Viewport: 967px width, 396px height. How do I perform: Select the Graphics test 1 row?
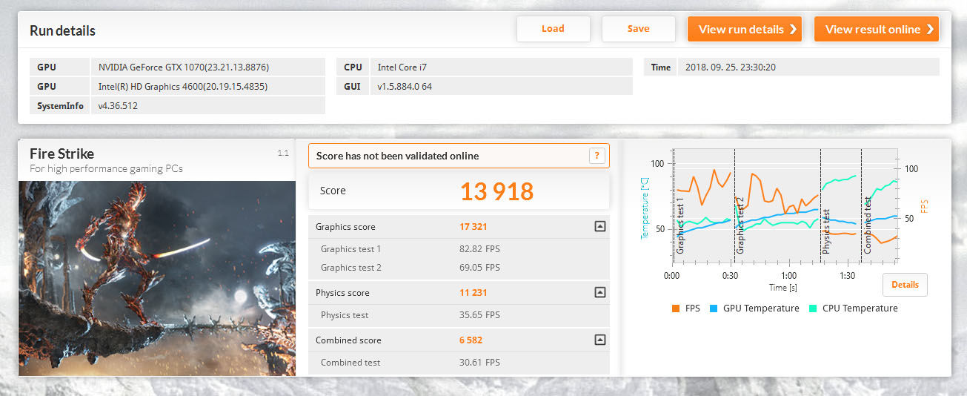pyautogui.click(x=459, y=249)
